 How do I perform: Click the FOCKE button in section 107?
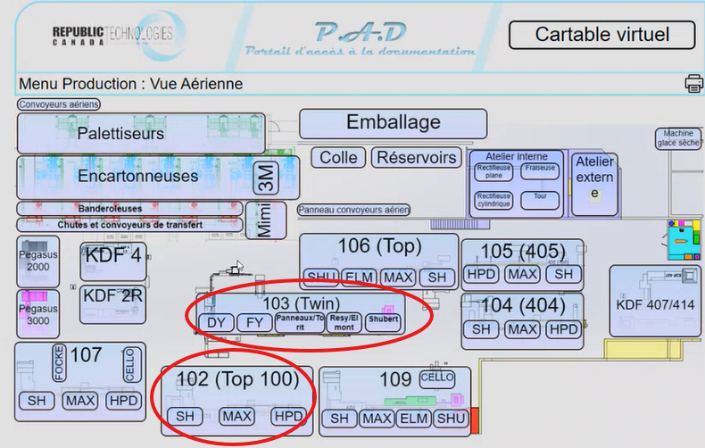59,364
